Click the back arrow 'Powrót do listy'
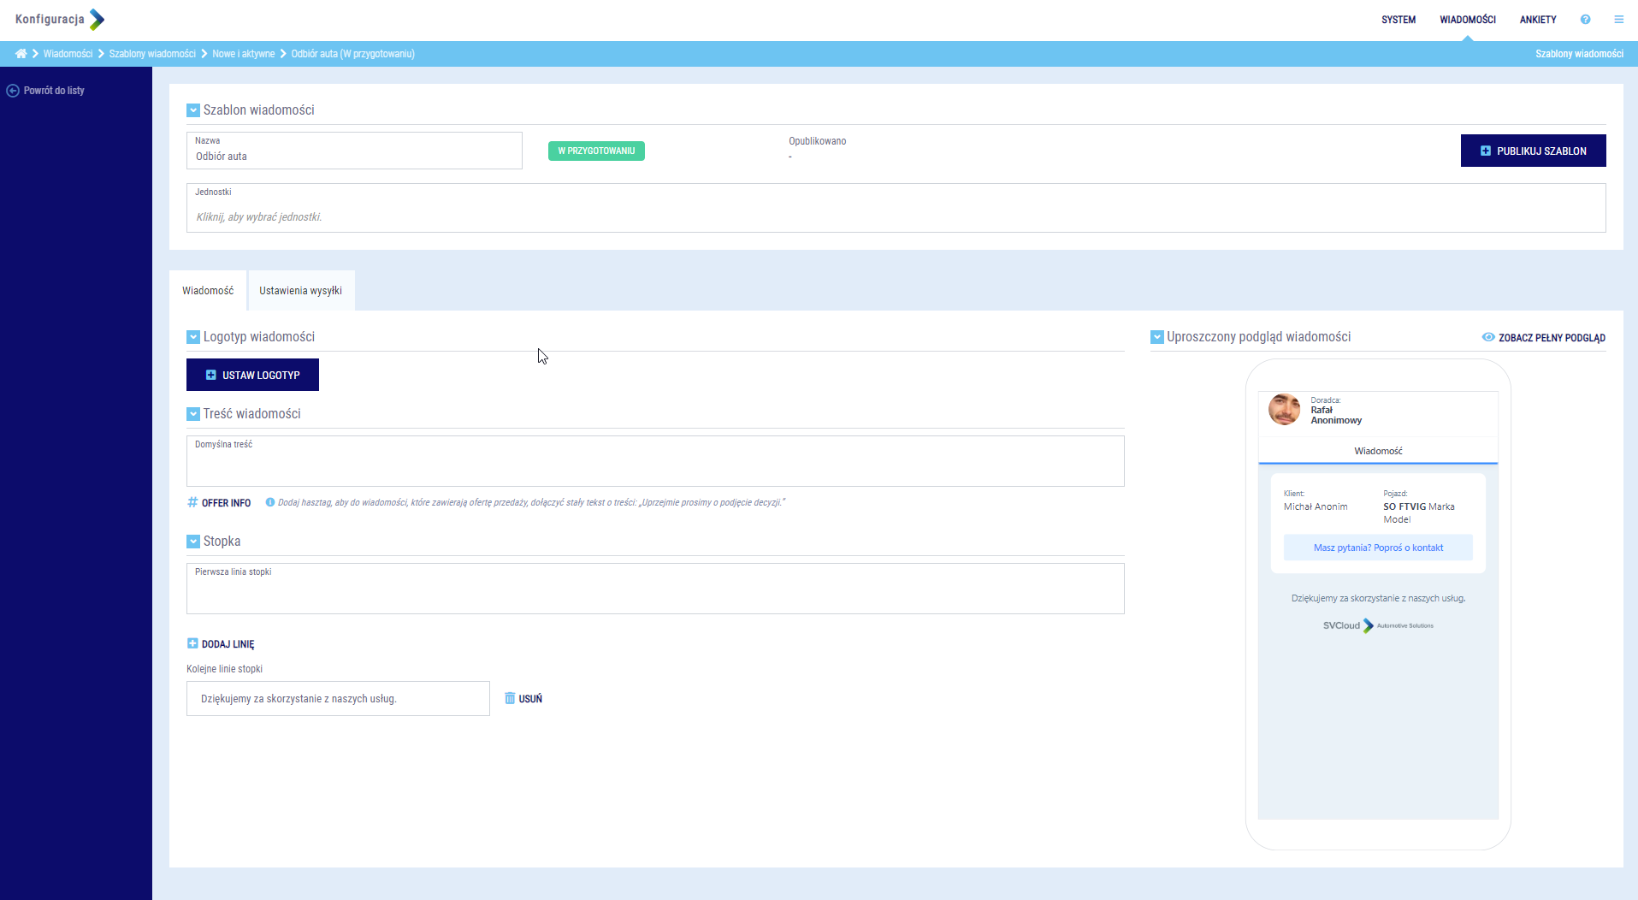 (x=13, y=91)
